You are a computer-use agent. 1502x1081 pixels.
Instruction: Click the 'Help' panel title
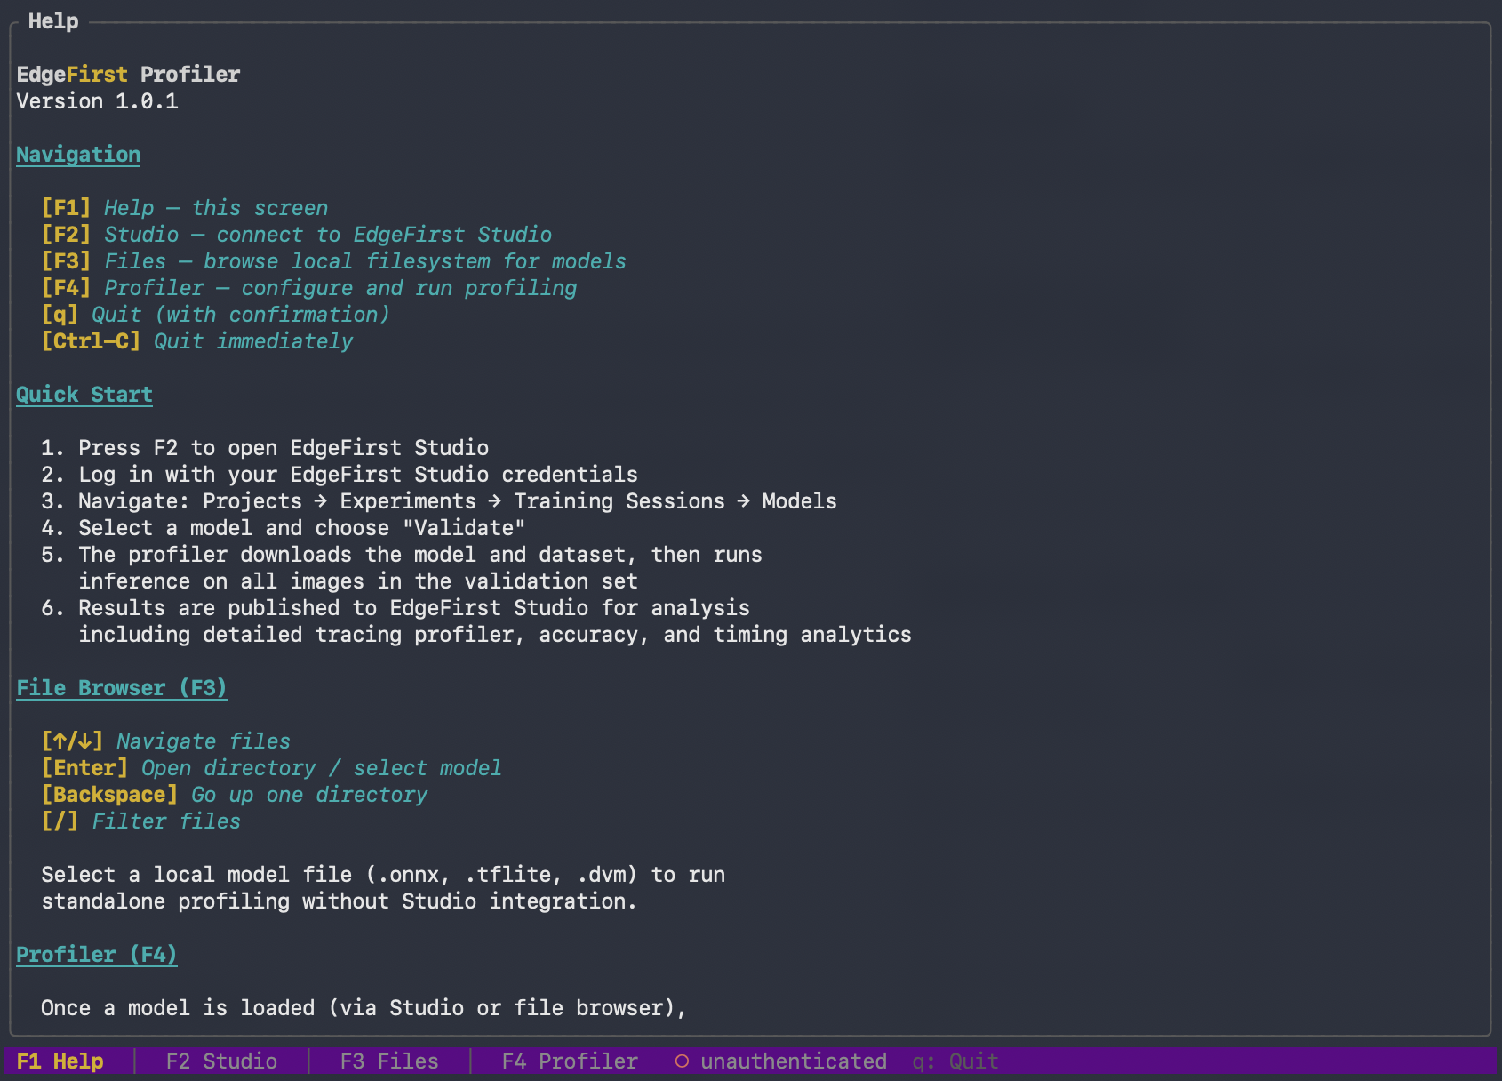coord(53,21)
